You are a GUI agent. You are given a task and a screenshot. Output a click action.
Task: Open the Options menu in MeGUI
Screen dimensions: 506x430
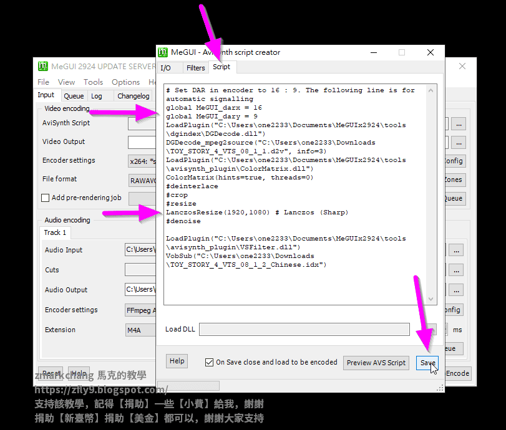click(125, 82)
